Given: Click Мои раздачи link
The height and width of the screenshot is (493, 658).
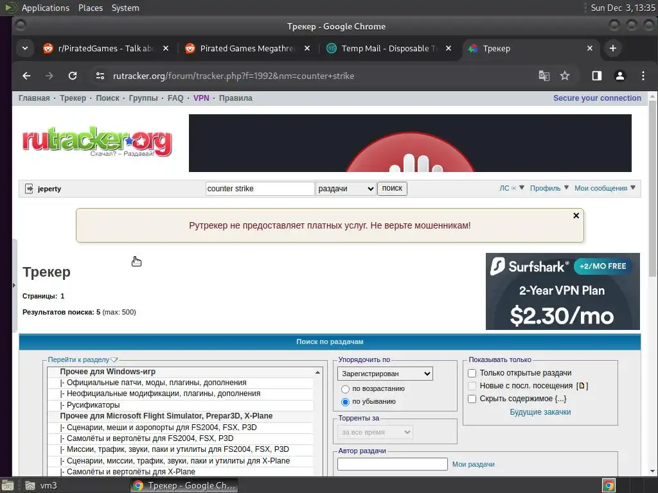Looking at the screenshot, I should coord(474,465).
